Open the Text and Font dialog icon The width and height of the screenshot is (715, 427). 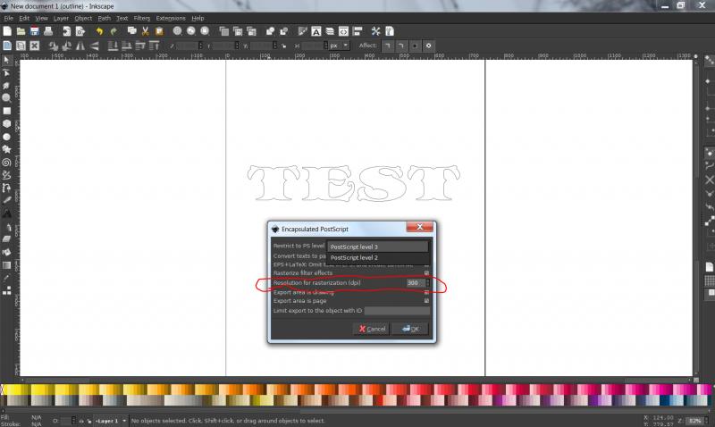click(x=316, y=31)
